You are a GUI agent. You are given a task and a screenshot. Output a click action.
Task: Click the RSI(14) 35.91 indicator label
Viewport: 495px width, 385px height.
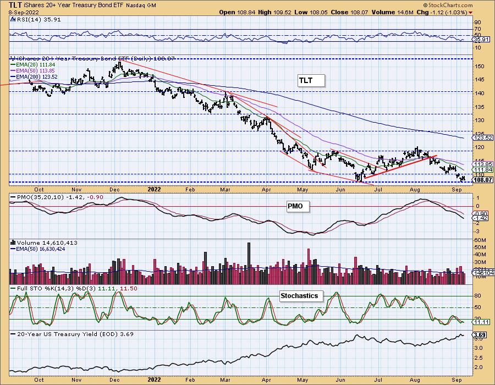coord(38,19)
